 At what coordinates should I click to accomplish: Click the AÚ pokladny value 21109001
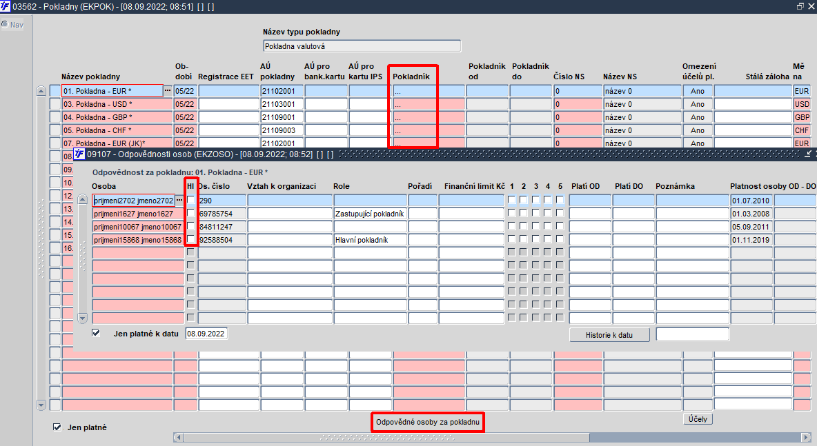[282, 117]
